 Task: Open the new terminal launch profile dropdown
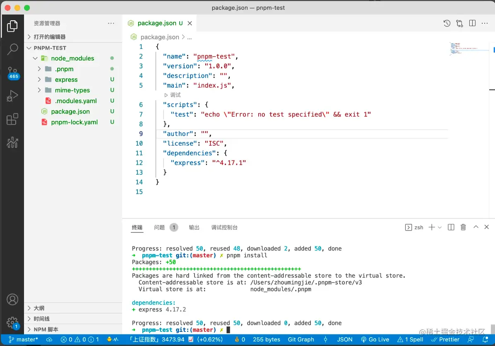pyautogui.click(x=440, y=227)
